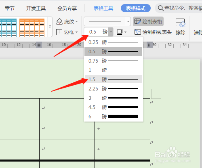Choose 1 磅 line weight
The width and height of the screenshot is (202, 168).
click(113, 70)
